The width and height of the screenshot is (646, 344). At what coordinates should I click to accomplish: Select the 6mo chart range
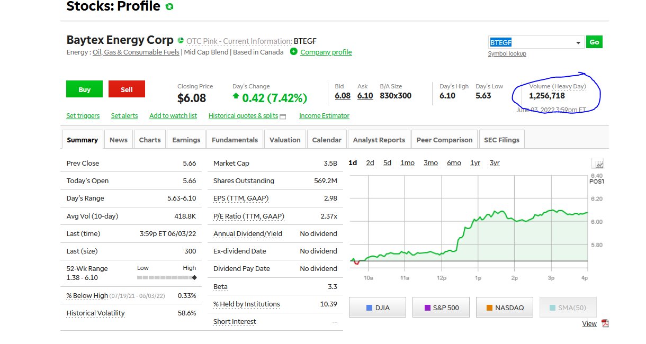[x=454, y=163]
